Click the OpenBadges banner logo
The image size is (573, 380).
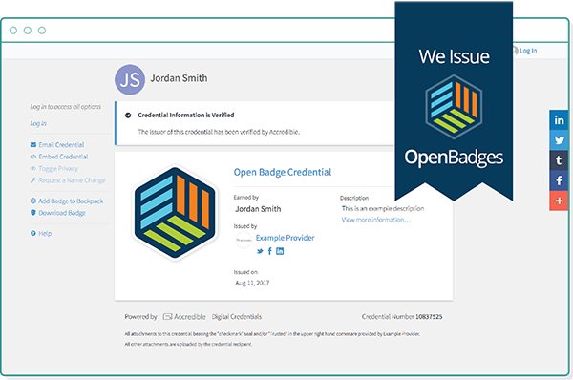pos(454,107)
